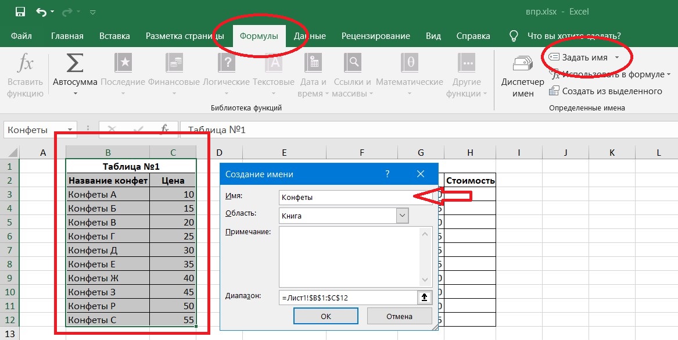
Task: Click the Save icon in quick access toolbar
Action: click(x=20, y=12)
